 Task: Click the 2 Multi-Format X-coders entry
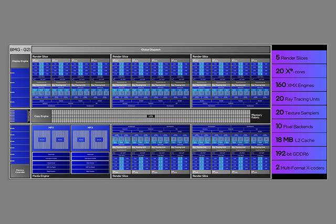click(299, 168)
